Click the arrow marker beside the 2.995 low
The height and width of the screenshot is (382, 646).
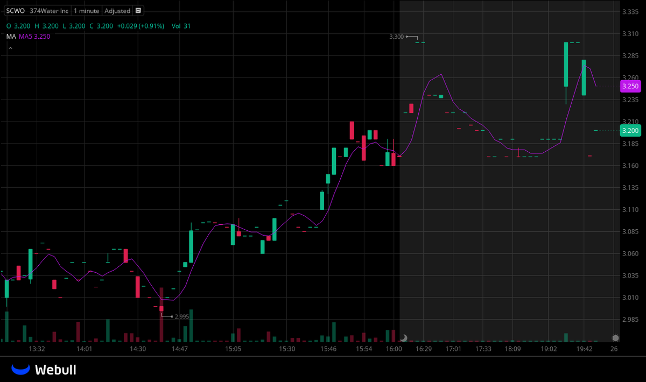click(x=171, y=316)
